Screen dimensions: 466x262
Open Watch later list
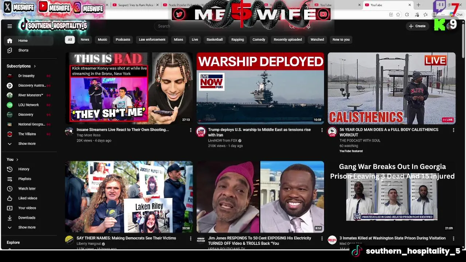tap(28, 188)
